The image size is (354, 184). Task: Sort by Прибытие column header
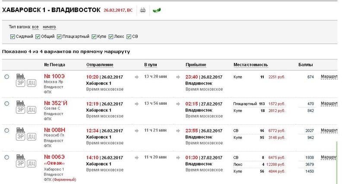click(196, 65)
